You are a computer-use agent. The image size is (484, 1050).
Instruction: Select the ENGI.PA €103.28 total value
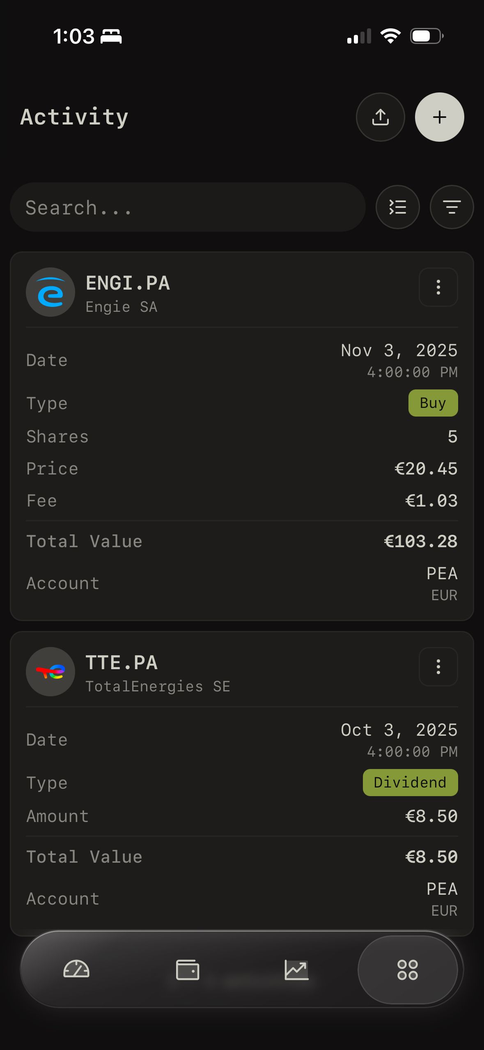coord(420,541)
